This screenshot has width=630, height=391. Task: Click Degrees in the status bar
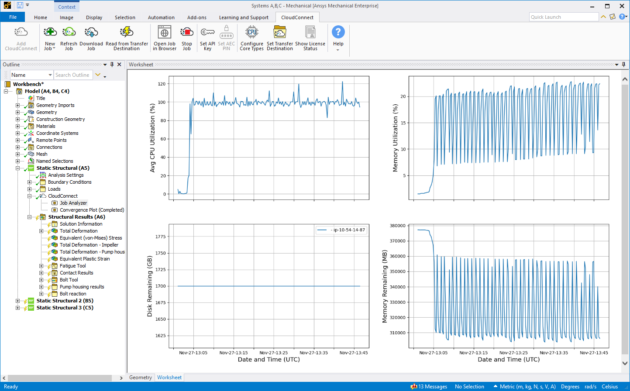pos(570,387)
